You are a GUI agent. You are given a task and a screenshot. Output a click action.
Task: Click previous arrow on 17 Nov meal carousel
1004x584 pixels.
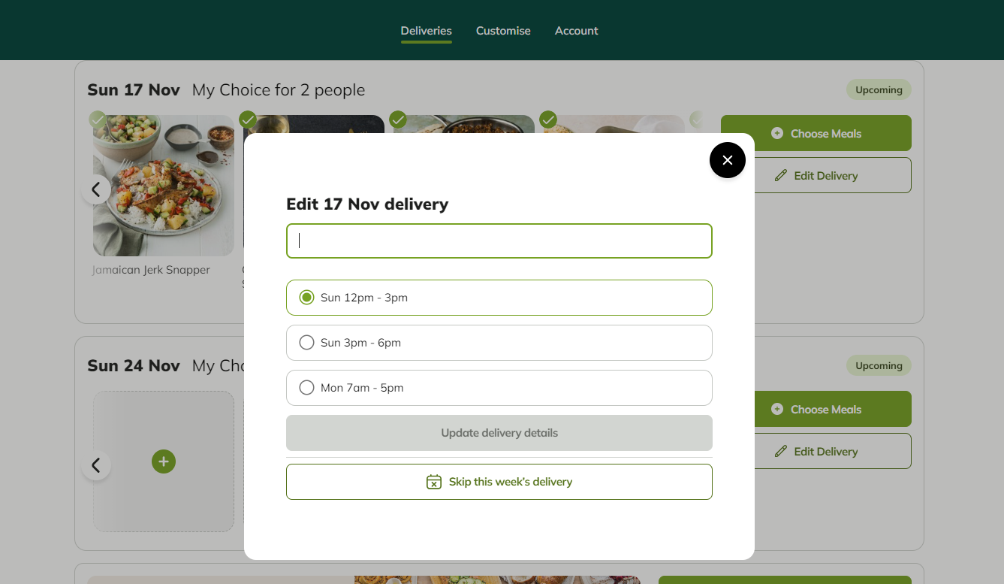pos(96,189)
